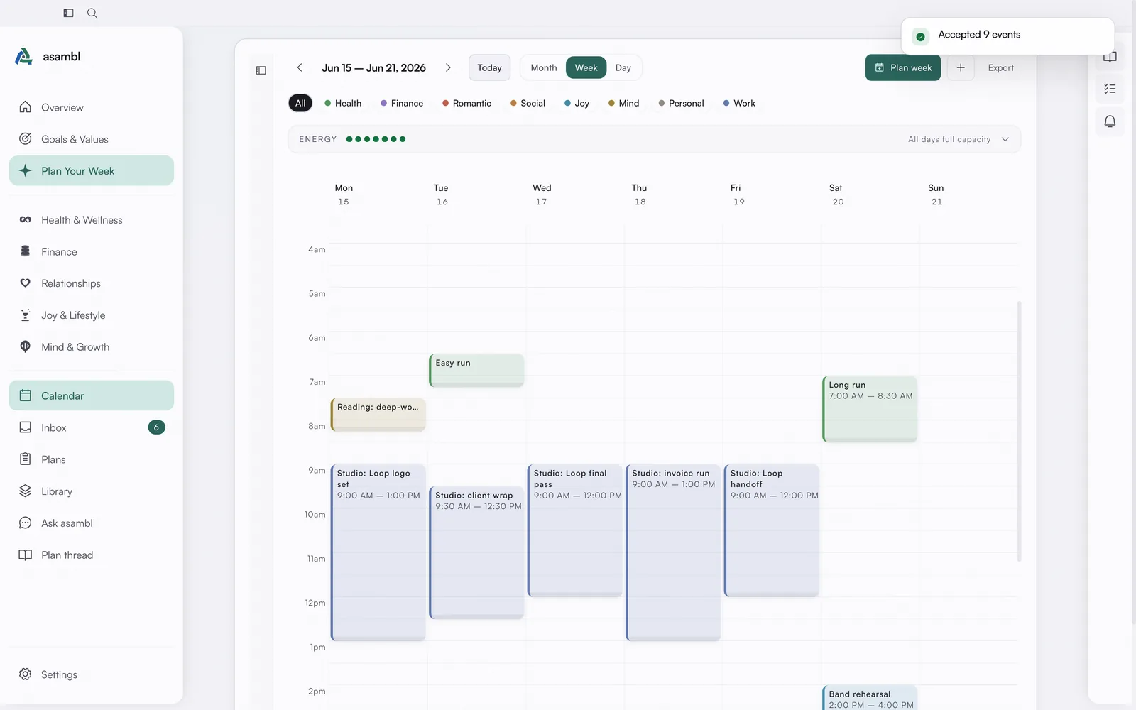Toggle sidebar with top-left panel icon
The width and height of the screenshot is (1136, 710).
68,13
